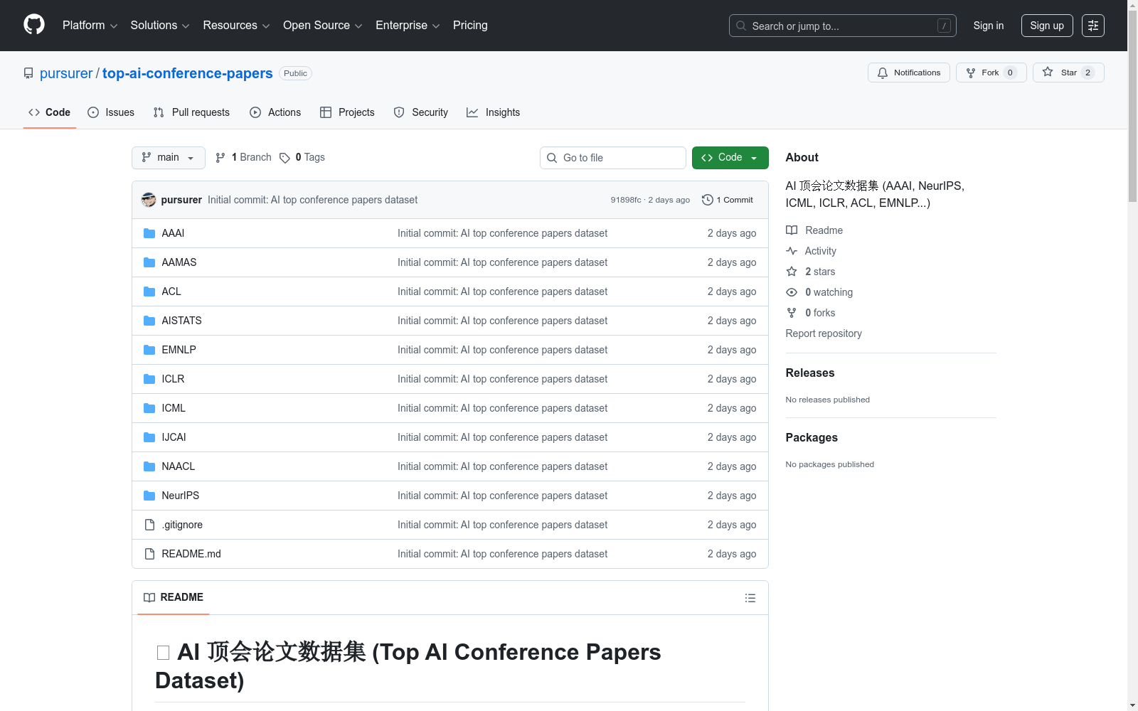This screenshot has width=1138, height=711.
Task: Go to the GitHub homepage logo
Action: tap(34, 25)
